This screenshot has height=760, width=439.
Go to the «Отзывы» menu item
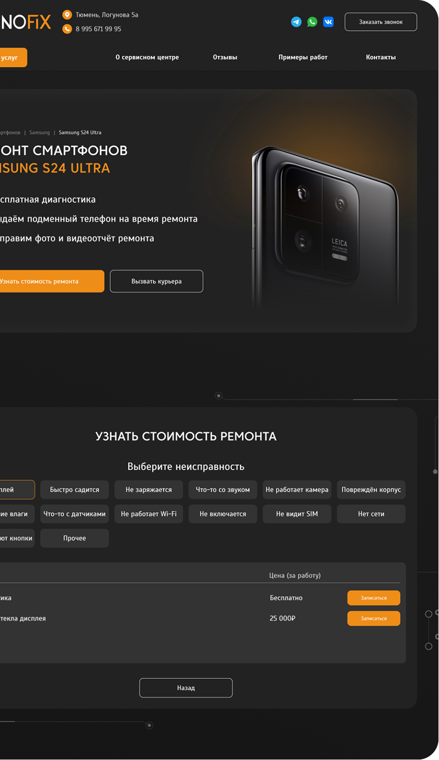(x=225, y=57)
